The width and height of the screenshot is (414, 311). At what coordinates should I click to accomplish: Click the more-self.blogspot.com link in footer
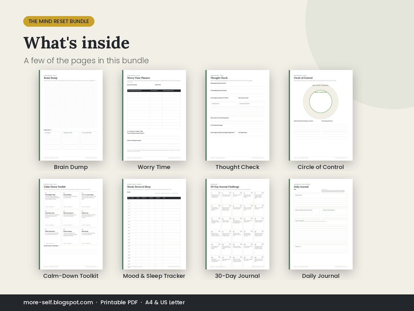coord(58,302)
